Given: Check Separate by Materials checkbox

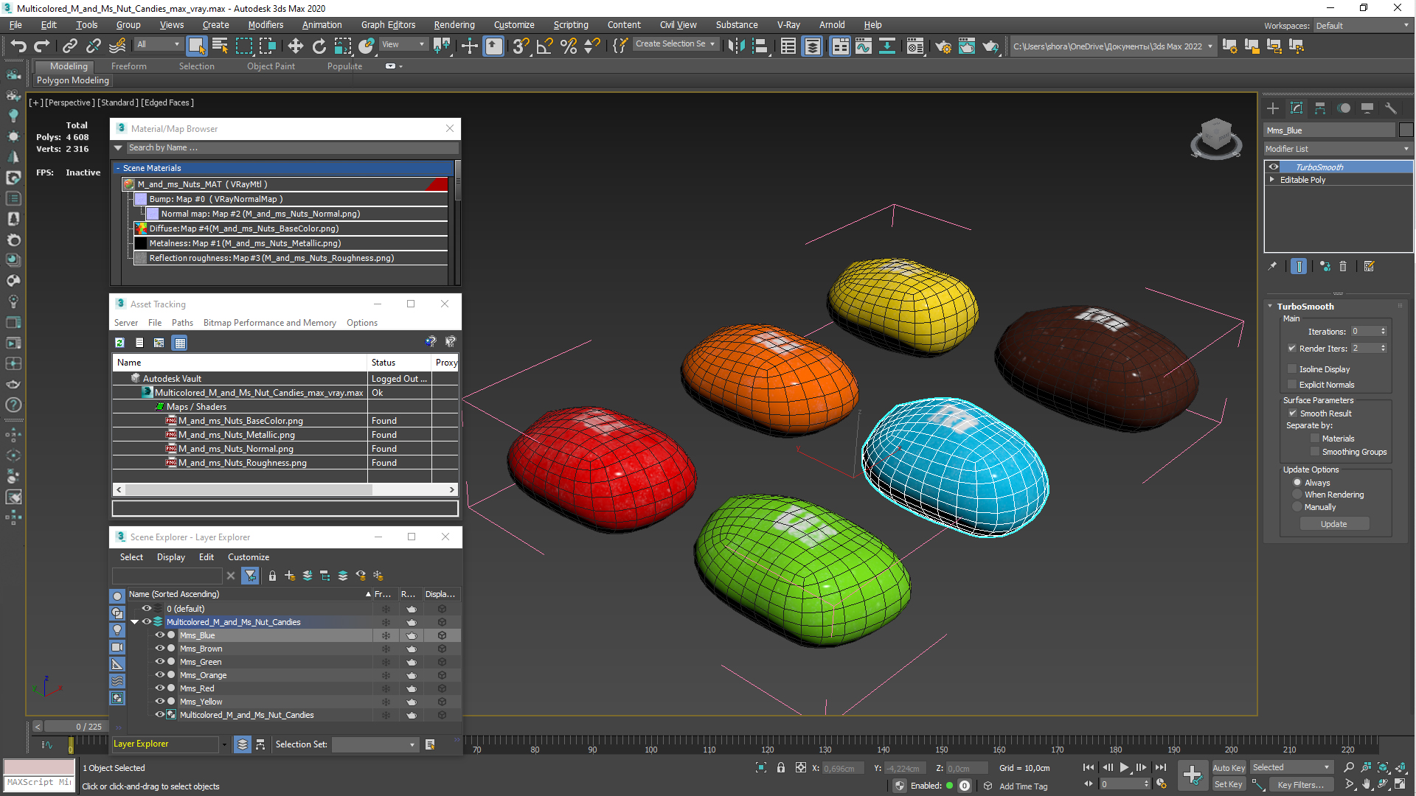Looking at the screenshot, I should point(1315,439).
